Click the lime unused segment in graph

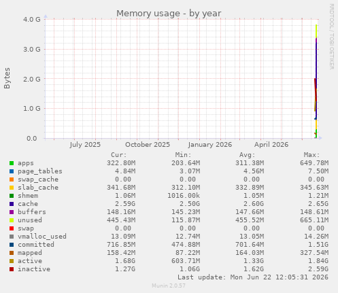[x=316, y=31]
